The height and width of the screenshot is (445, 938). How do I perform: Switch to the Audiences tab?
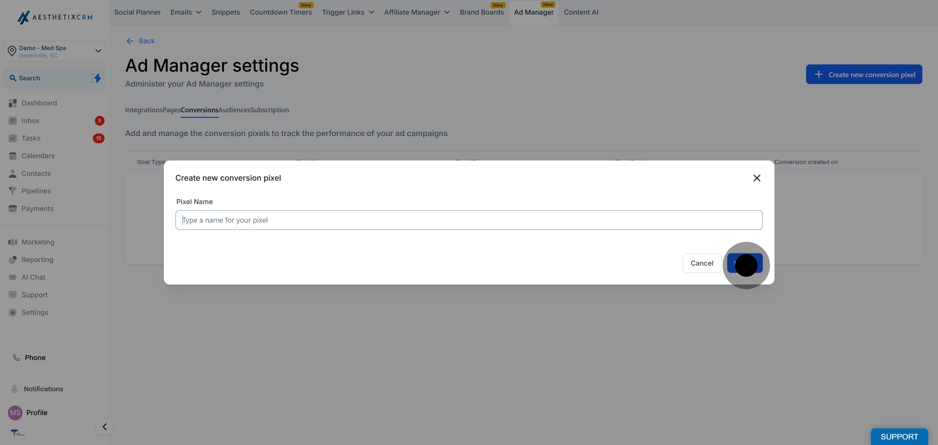click(x=234, y=110)
